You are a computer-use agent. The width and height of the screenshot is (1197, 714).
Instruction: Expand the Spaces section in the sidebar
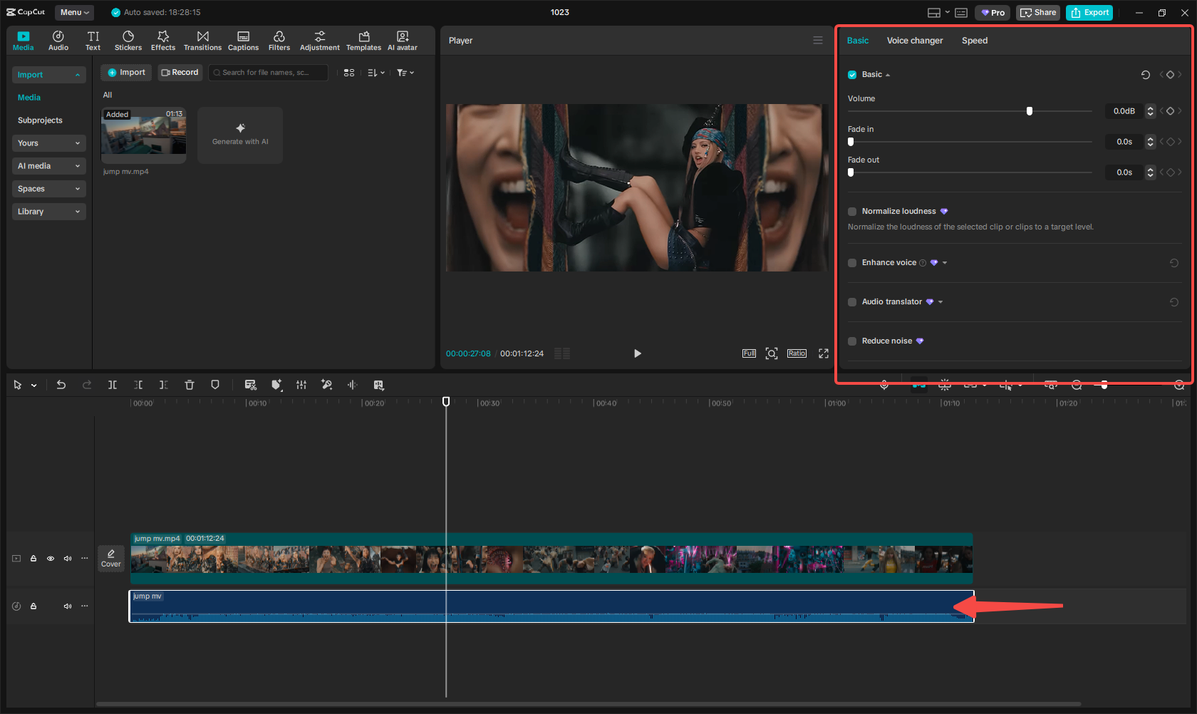click(x=48, y=188)
